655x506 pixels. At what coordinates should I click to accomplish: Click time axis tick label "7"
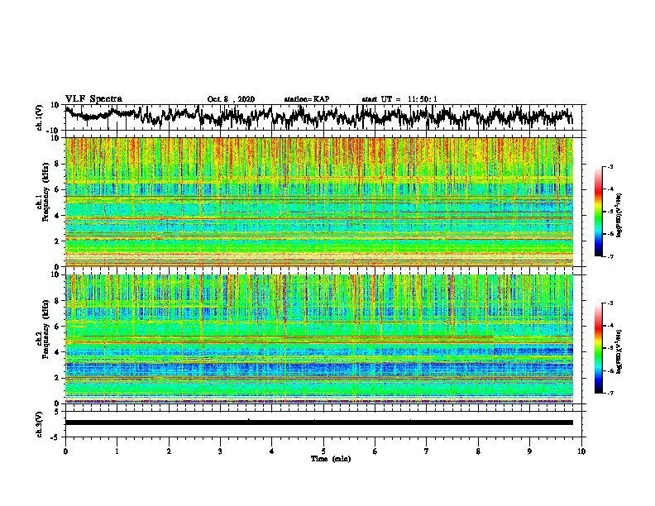click(x=427, y=451)
